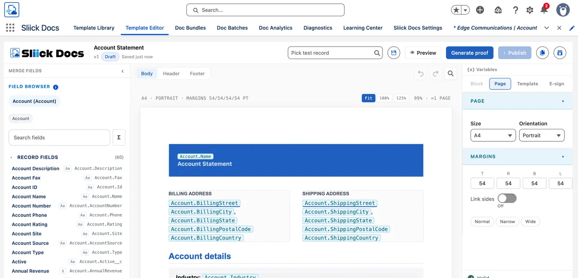Click the duplicate template copy icon
This screenshot has width=578, height=278.
(x=542, y=53)
